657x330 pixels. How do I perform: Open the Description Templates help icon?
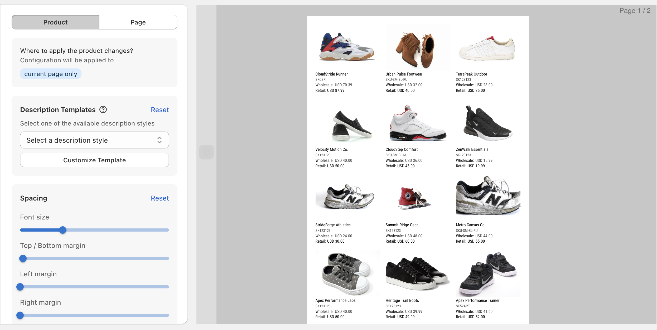click(103, 109)
